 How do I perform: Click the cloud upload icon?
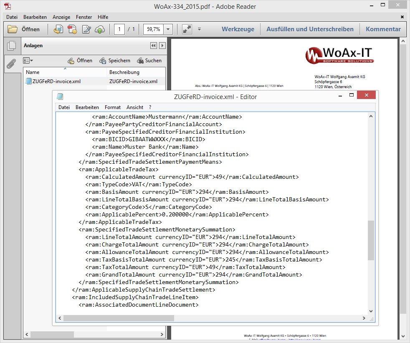pos(100,29)
